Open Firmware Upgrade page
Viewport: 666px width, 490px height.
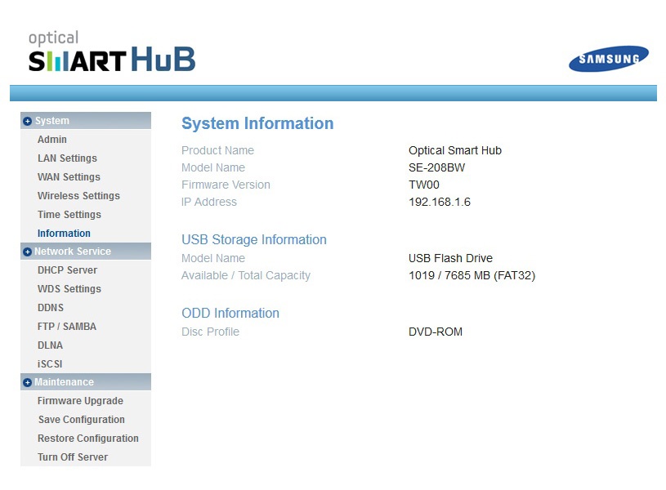point(80,401)
